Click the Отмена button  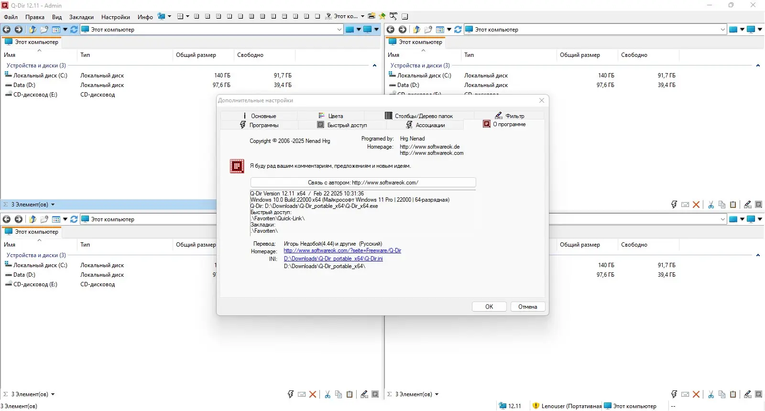(x=528, y=307)
